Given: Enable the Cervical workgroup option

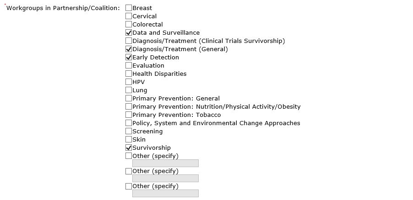Looking at the screenshot, I should coord(129,16).
